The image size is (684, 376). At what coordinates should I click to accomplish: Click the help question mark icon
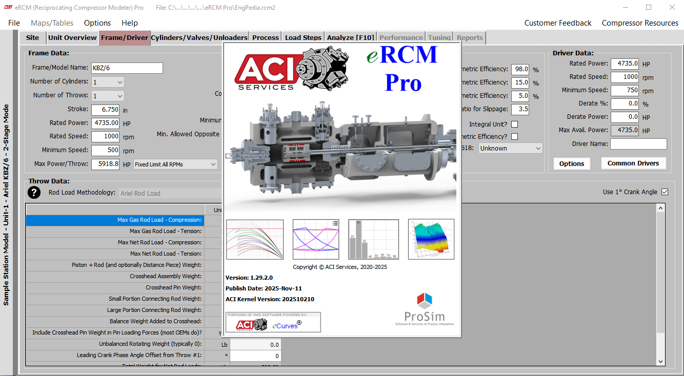(34, 193)
